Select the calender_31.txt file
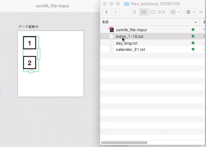Image resolution: width=206 pixels, height=147 pixels. pos(130,50)
